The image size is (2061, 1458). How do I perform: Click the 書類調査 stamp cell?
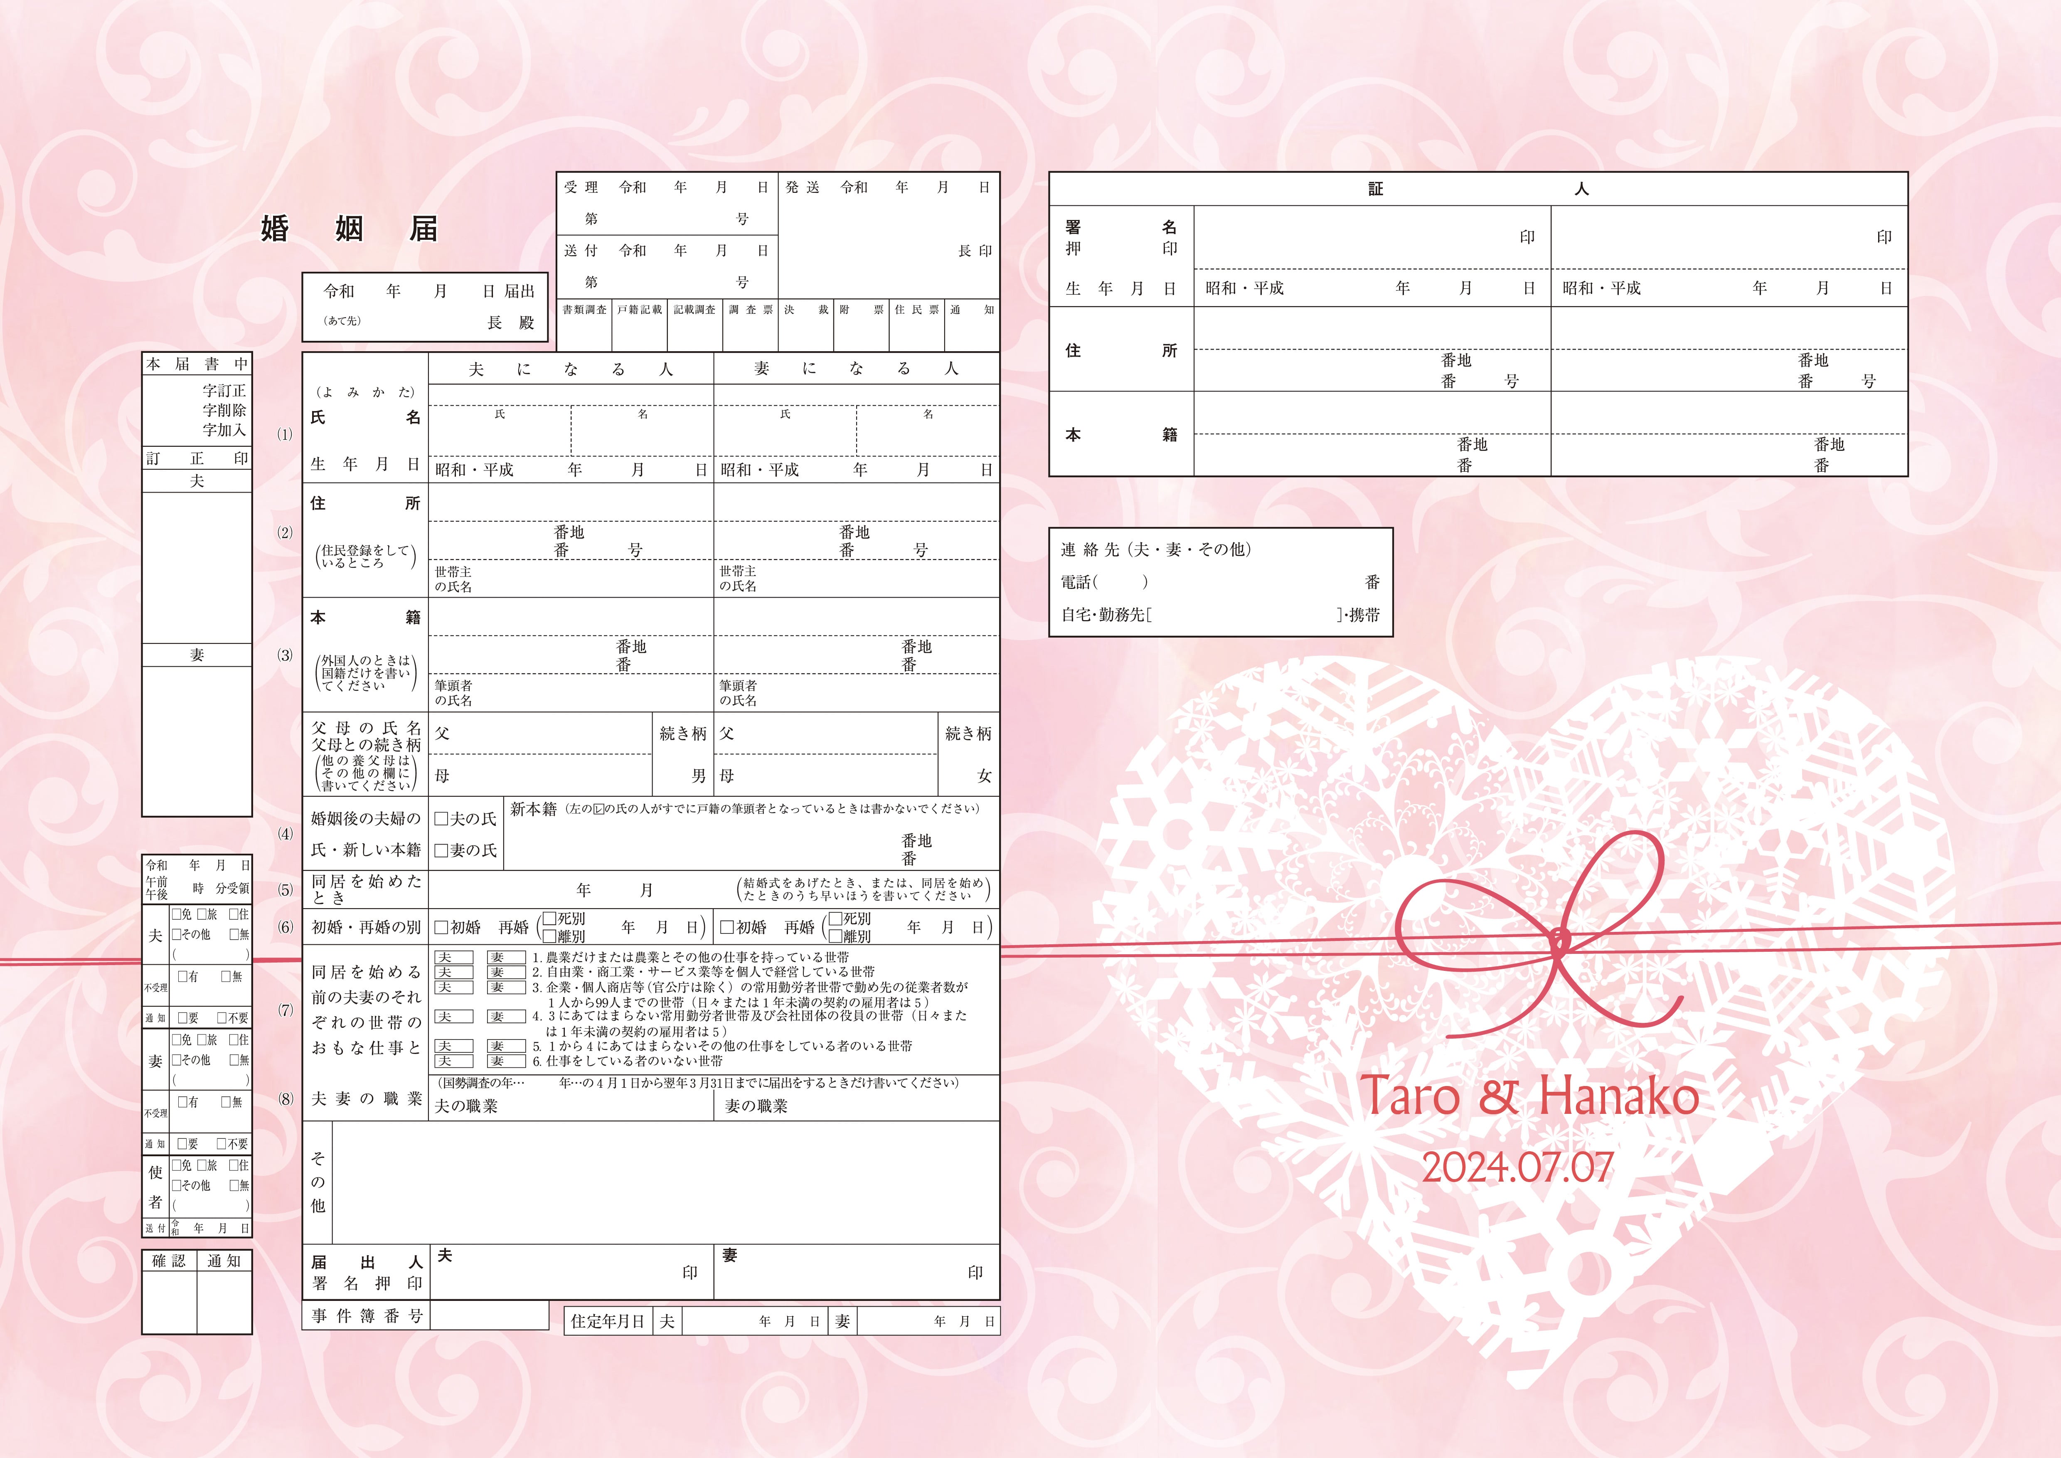point(584,325)
